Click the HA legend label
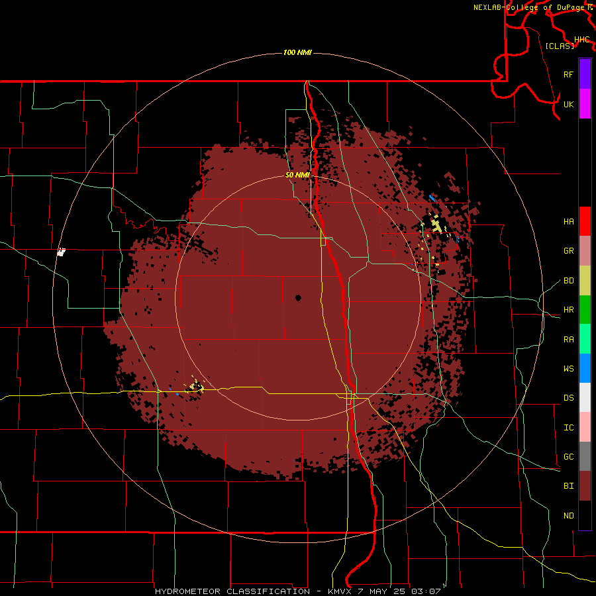Viewport: 596px width, 596px height. pos(568,221)
